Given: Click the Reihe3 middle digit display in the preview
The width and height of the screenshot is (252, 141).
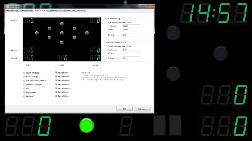Looking at the screenshot, I should [x=62, y=58].
